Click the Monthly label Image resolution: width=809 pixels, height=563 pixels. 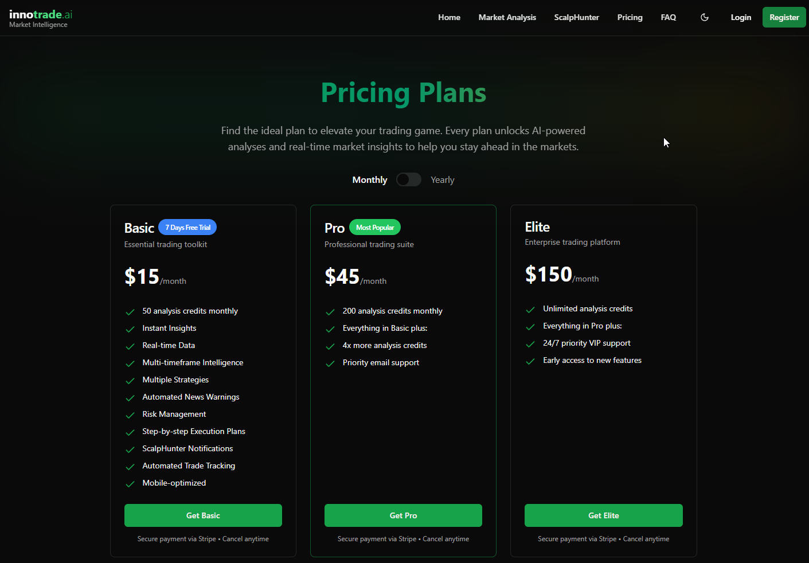point(369,179)
